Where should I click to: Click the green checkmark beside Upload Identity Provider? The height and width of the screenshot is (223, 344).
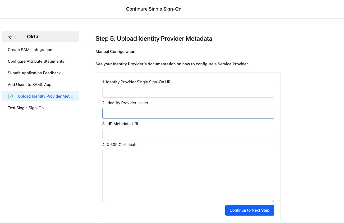[x=10, y=96]
